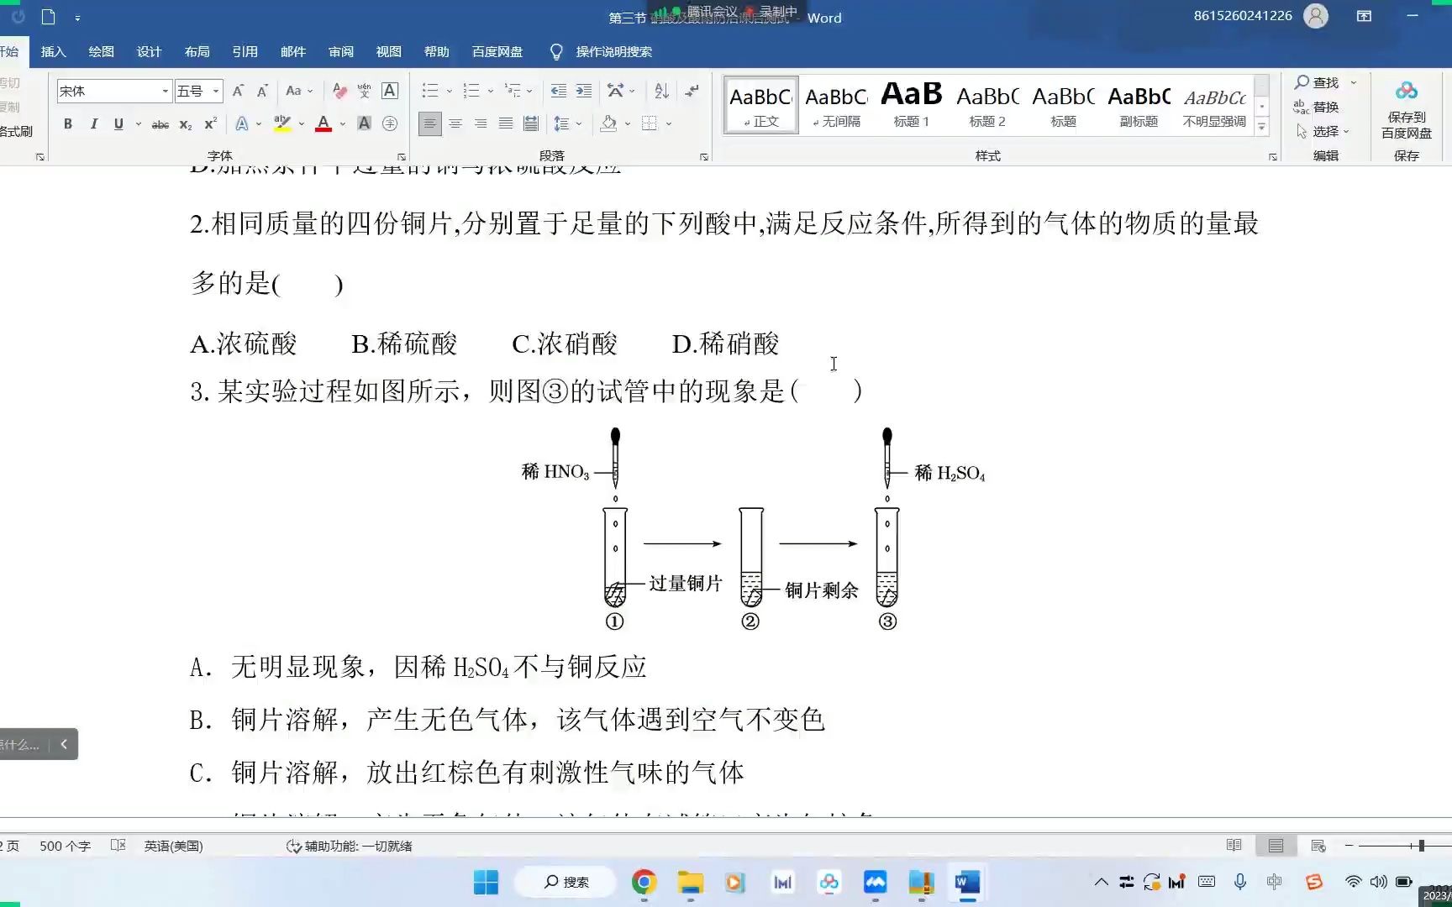
Task: Clear all formatting with eraser icon
Action: 339,90
